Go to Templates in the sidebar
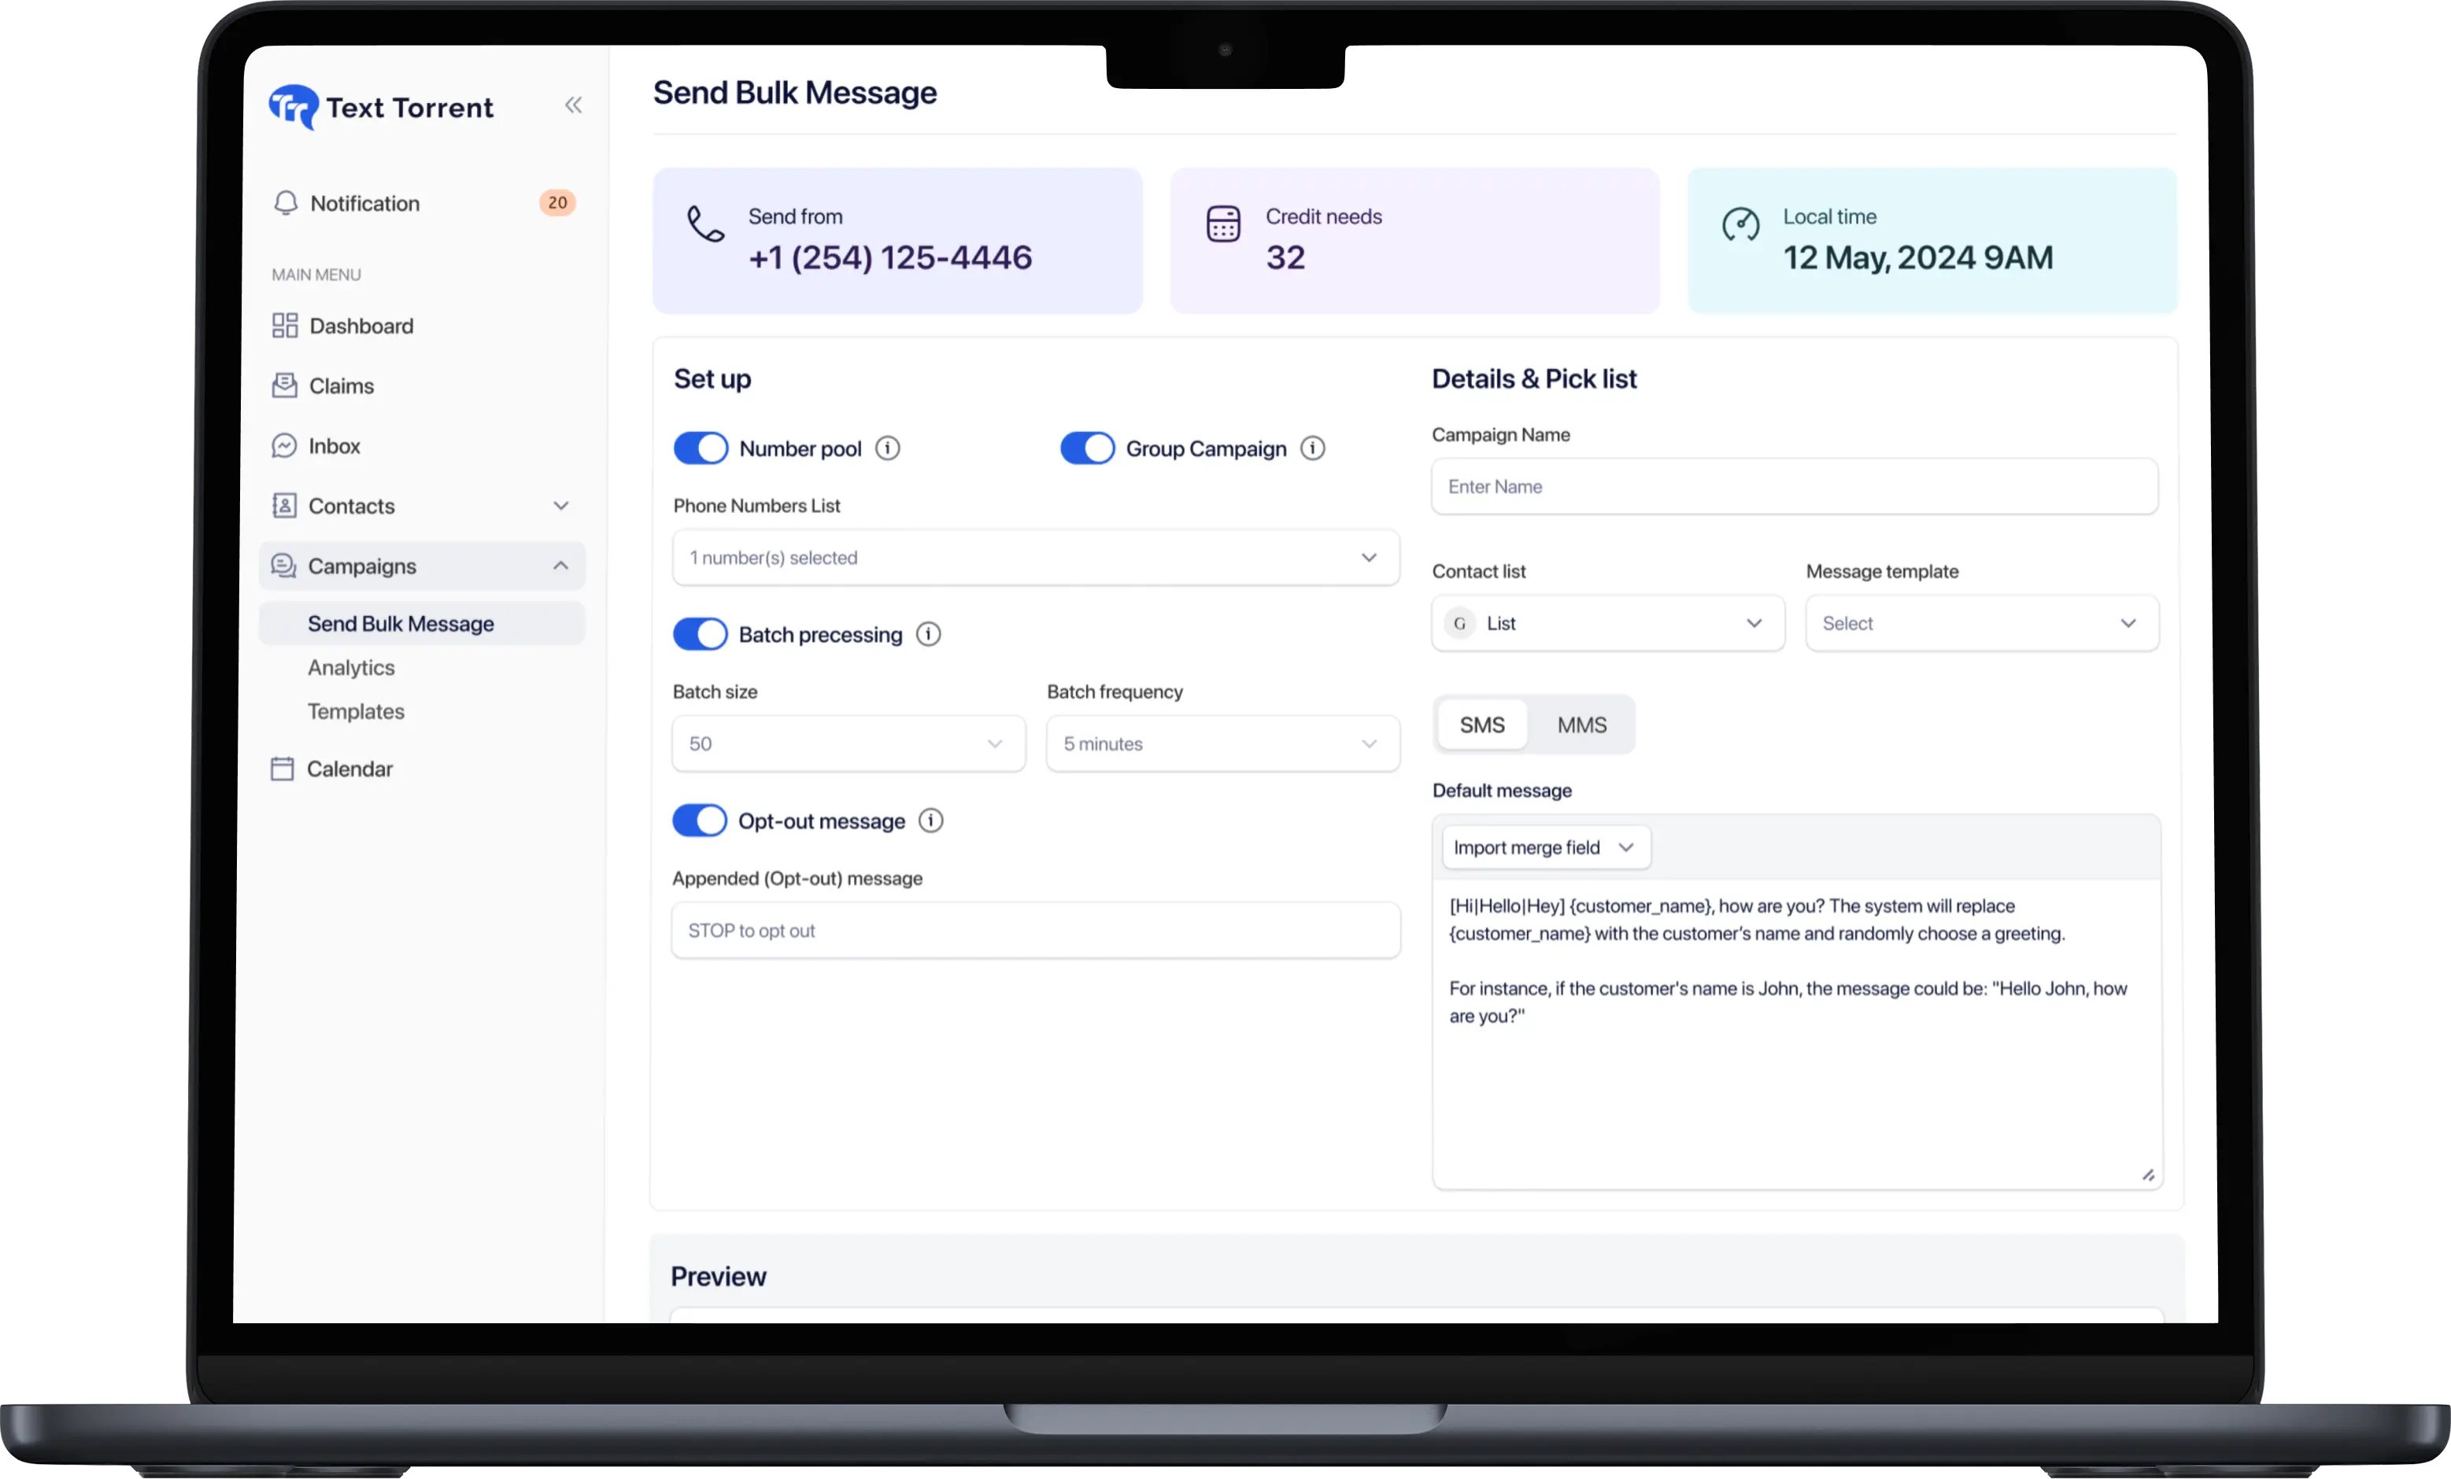 coord(356,712)
